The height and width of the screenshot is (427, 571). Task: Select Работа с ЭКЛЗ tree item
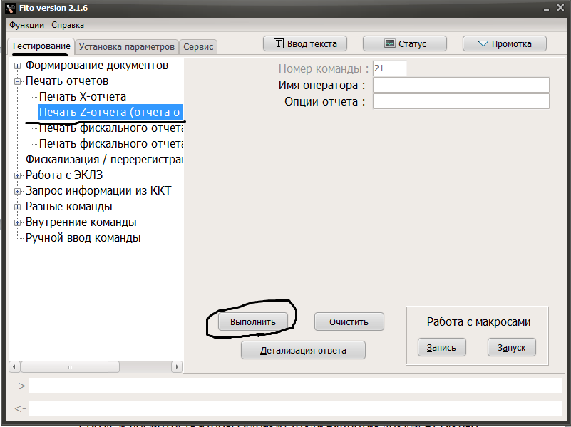click(64, 175)
